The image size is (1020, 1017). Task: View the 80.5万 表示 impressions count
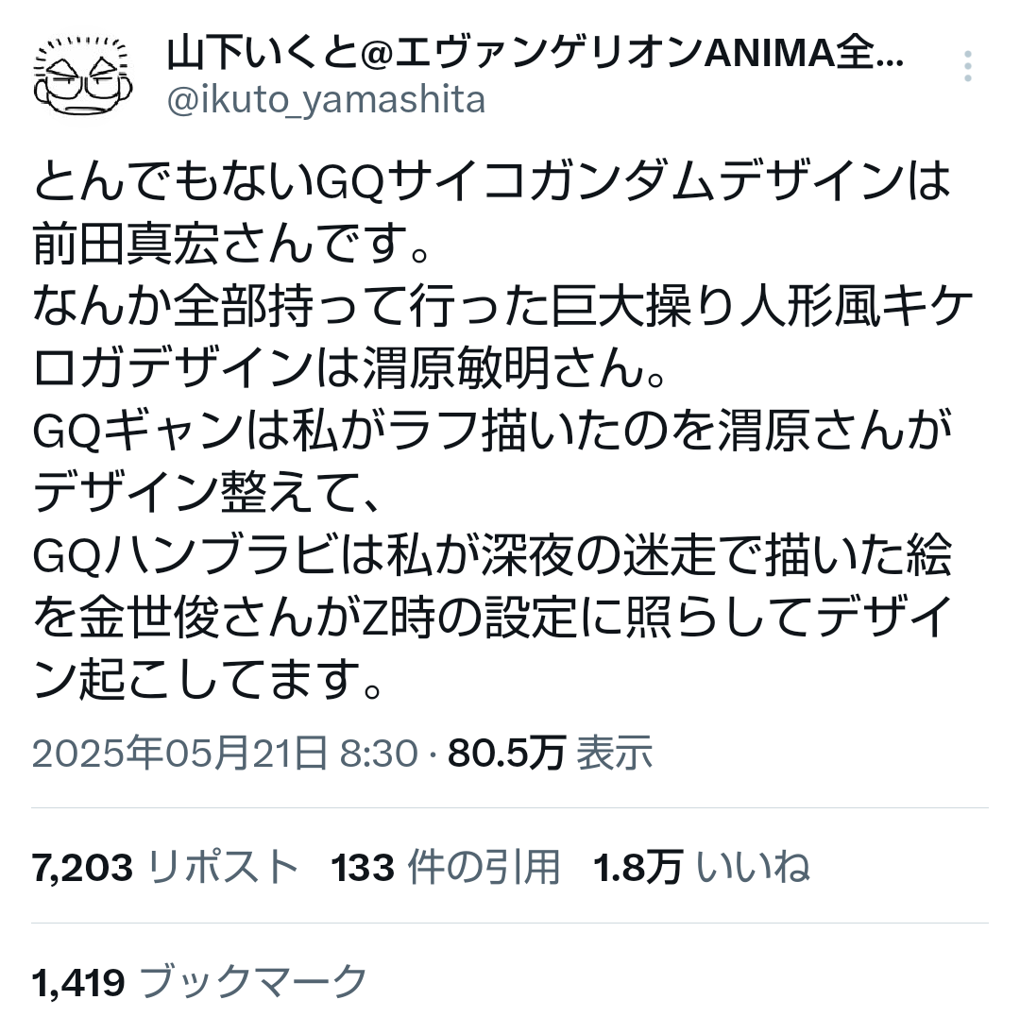click(x=550, y=753)
